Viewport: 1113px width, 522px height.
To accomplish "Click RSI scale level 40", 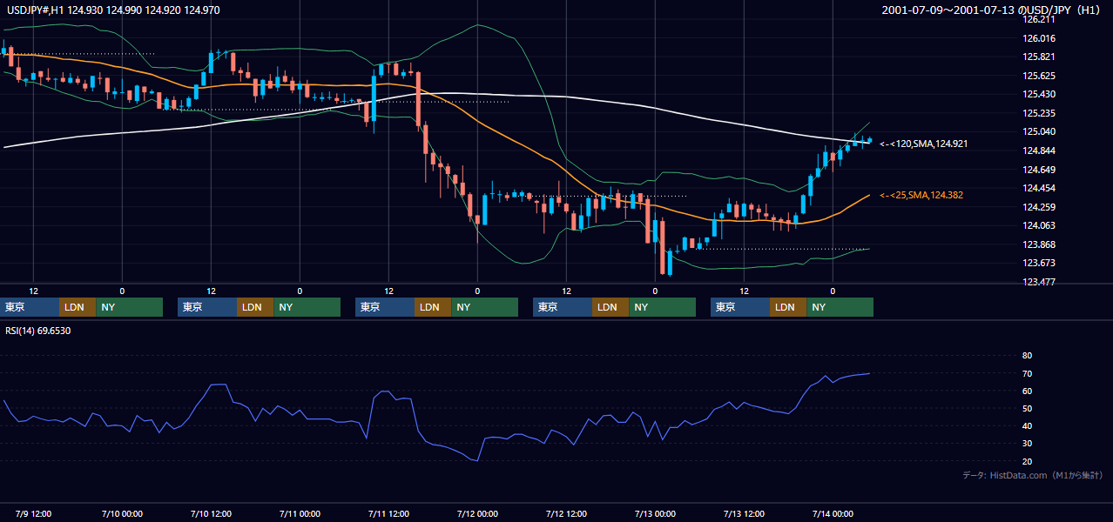I will (x=1027, y=426).
